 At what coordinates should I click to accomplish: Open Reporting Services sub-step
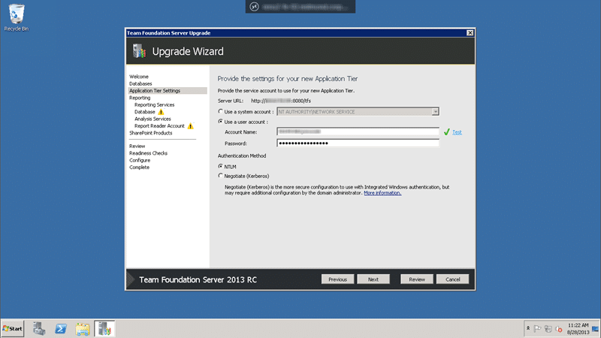155,104
